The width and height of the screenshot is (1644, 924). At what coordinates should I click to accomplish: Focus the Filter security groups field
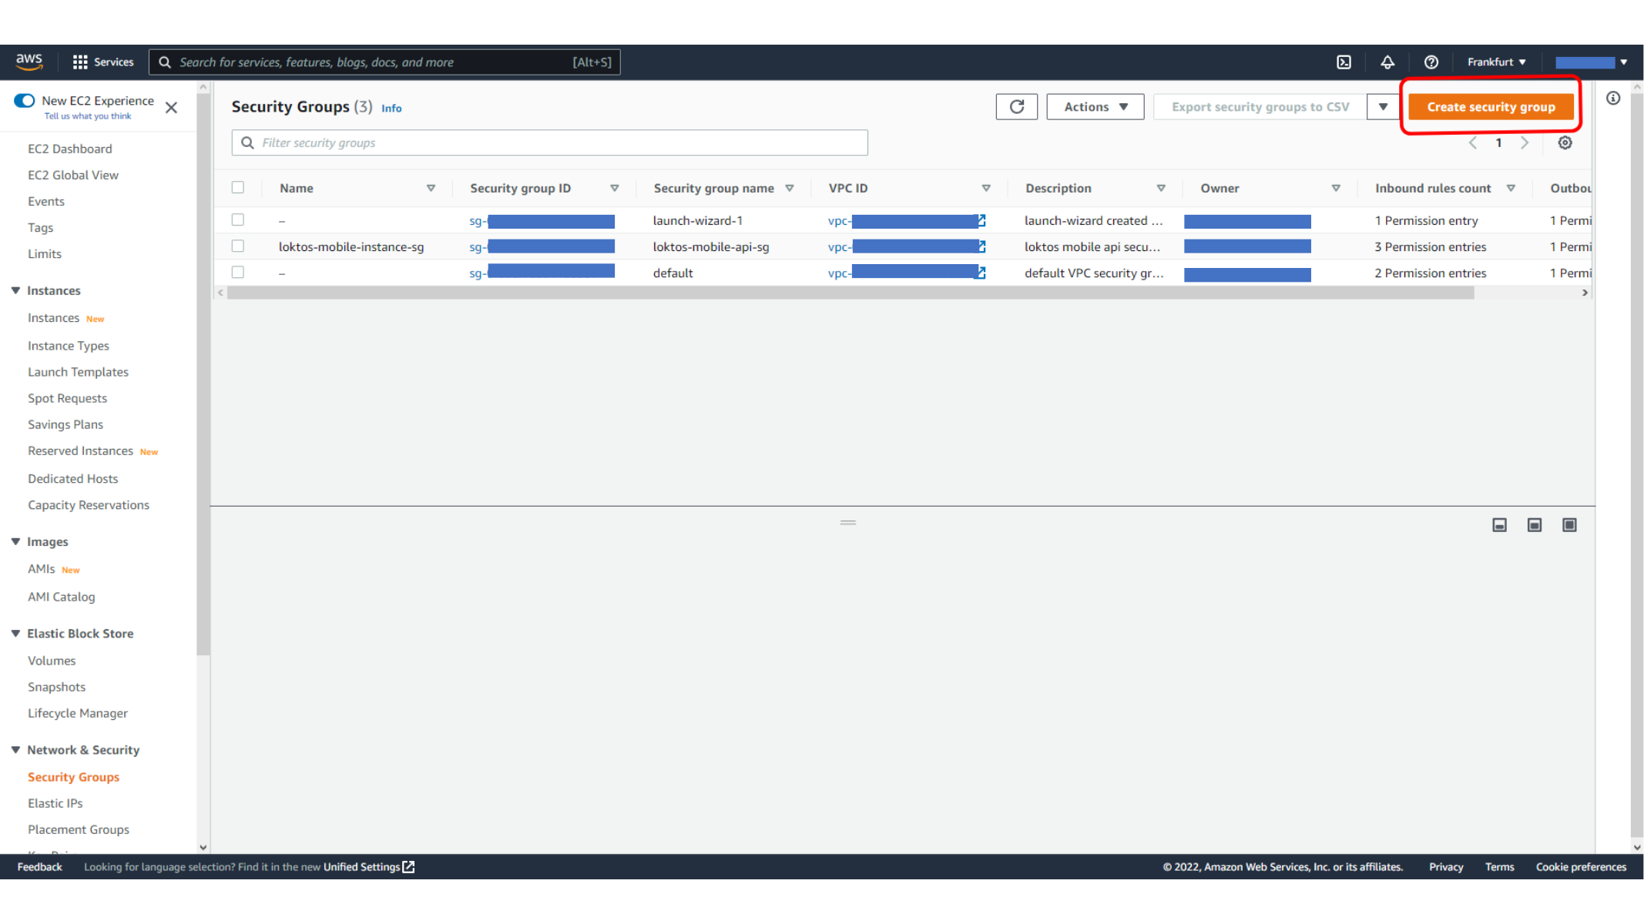(549, 142)
